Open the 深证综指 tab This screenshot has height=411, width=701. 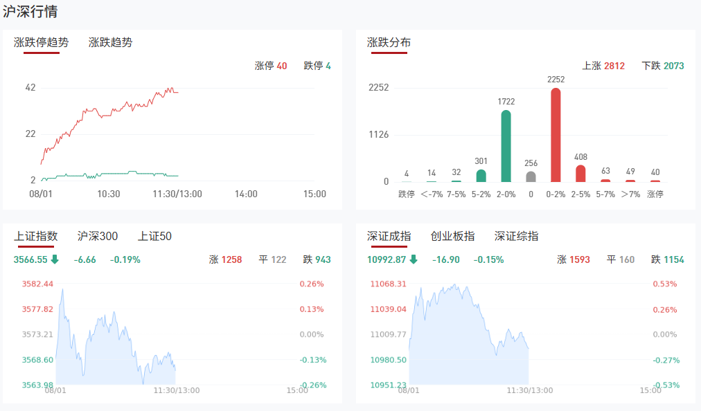(x=516, y=236)
